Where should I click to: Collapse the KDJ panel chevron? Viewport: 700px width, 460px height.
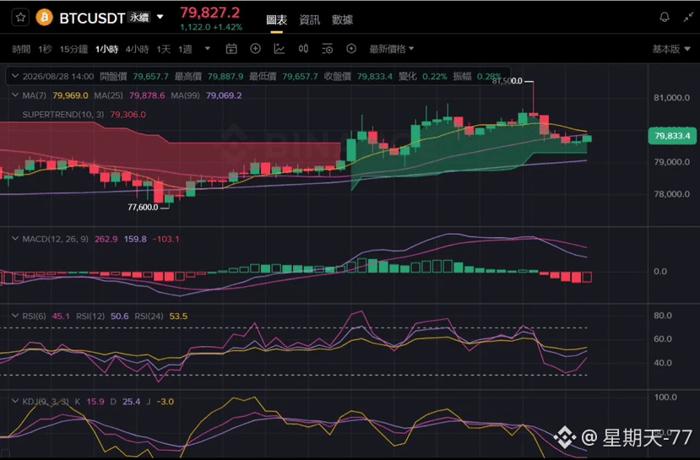[x=15, y=401]
